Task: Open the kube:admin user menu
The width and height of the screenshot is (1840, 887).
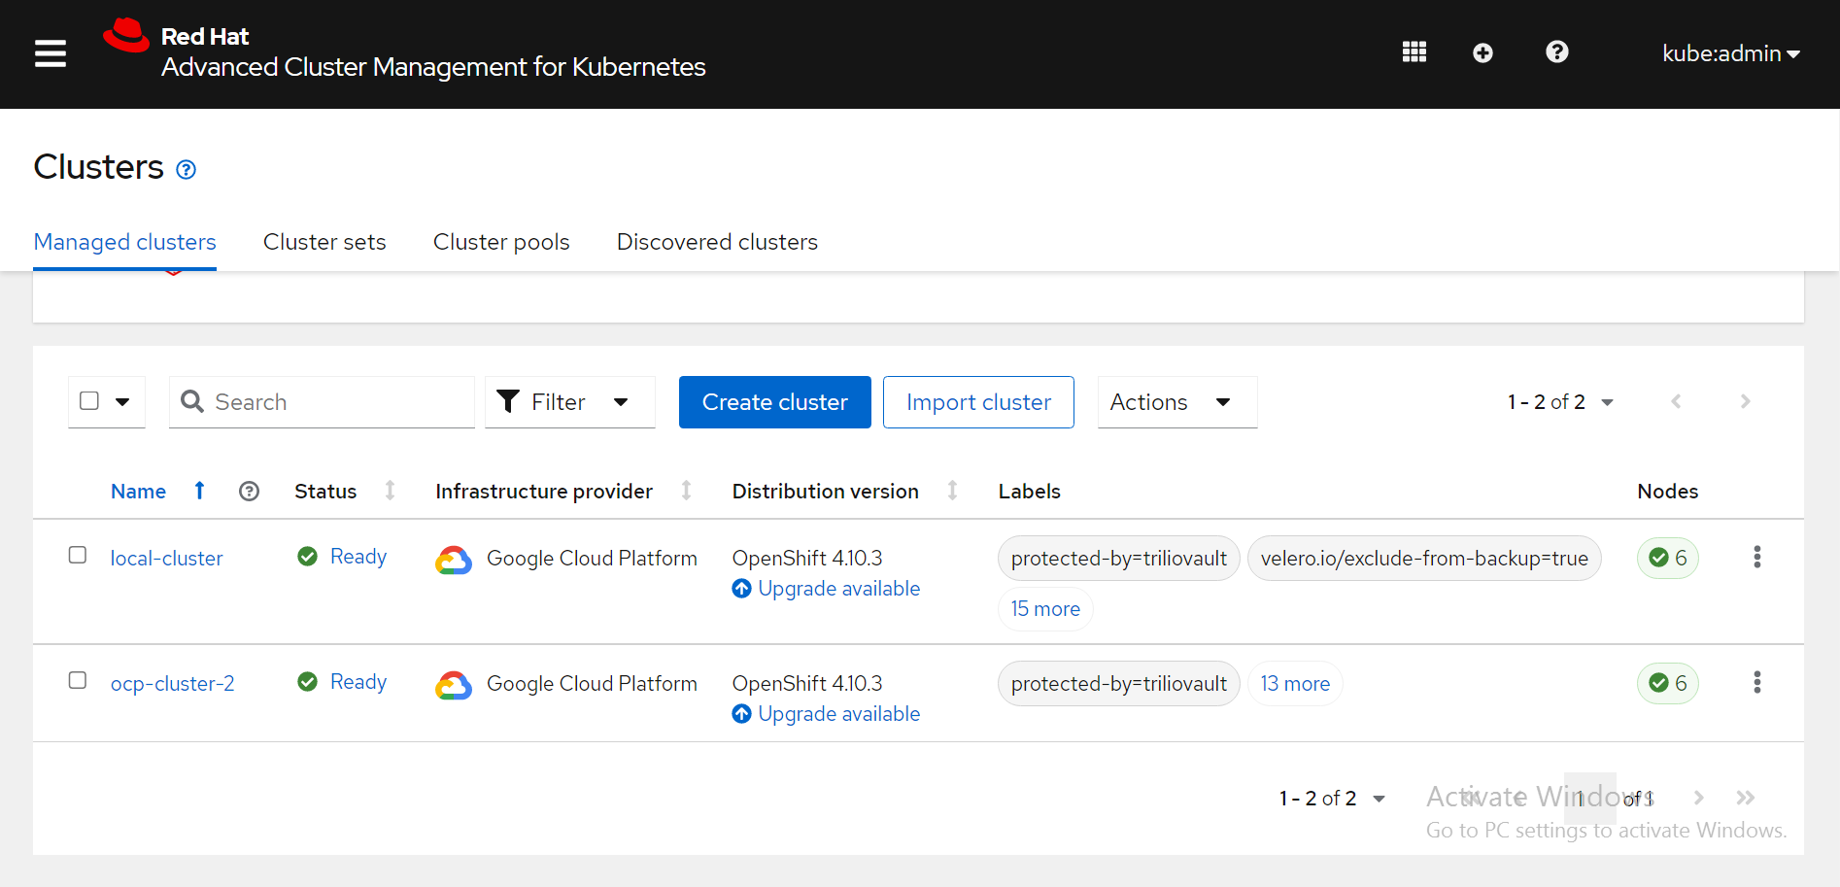Action: tap(1730, 53)
